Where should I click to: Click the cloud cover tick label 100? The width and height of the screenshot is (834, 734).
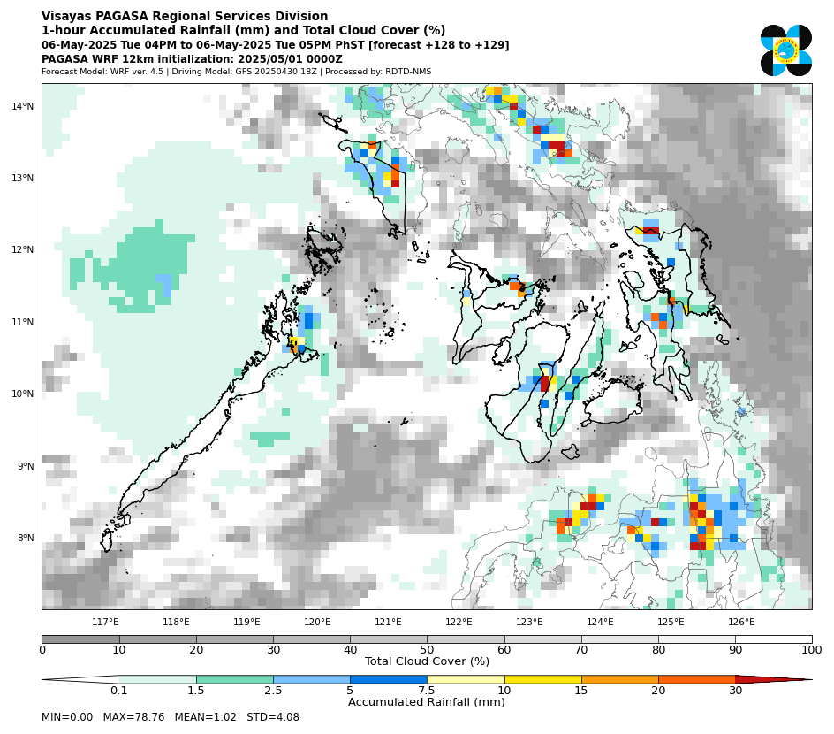[812, 650]
